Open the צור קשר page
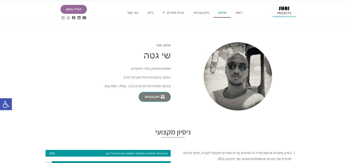346x163 pixels. 133,12
